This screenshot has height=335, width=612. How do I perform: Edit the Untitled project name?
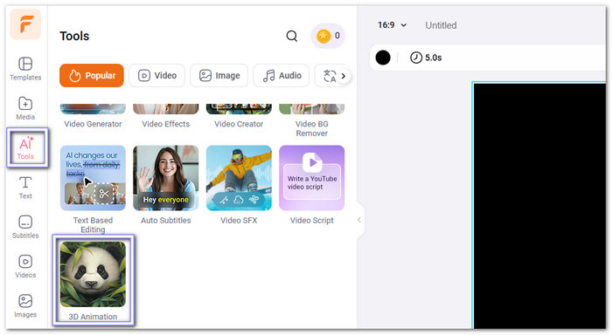441,25
